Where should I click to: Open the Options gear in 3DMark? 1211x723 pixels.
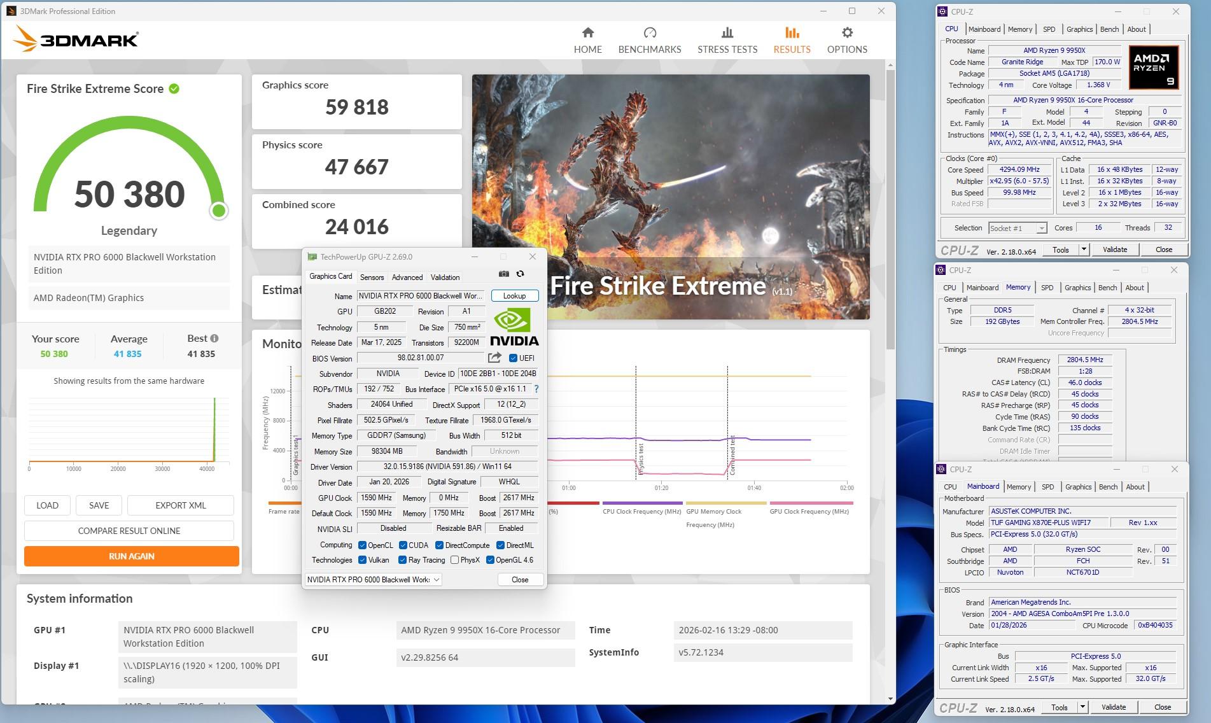tap(846, 40)
